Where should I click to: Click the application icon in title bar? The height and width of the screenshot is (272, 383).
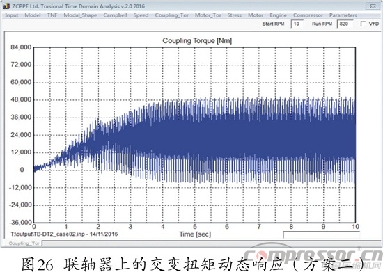pos(6,6)
